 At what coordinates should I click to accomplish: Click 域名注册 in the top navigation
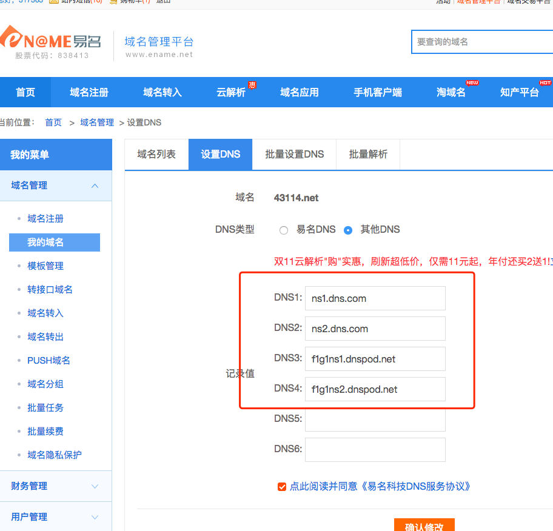(89, 93)
